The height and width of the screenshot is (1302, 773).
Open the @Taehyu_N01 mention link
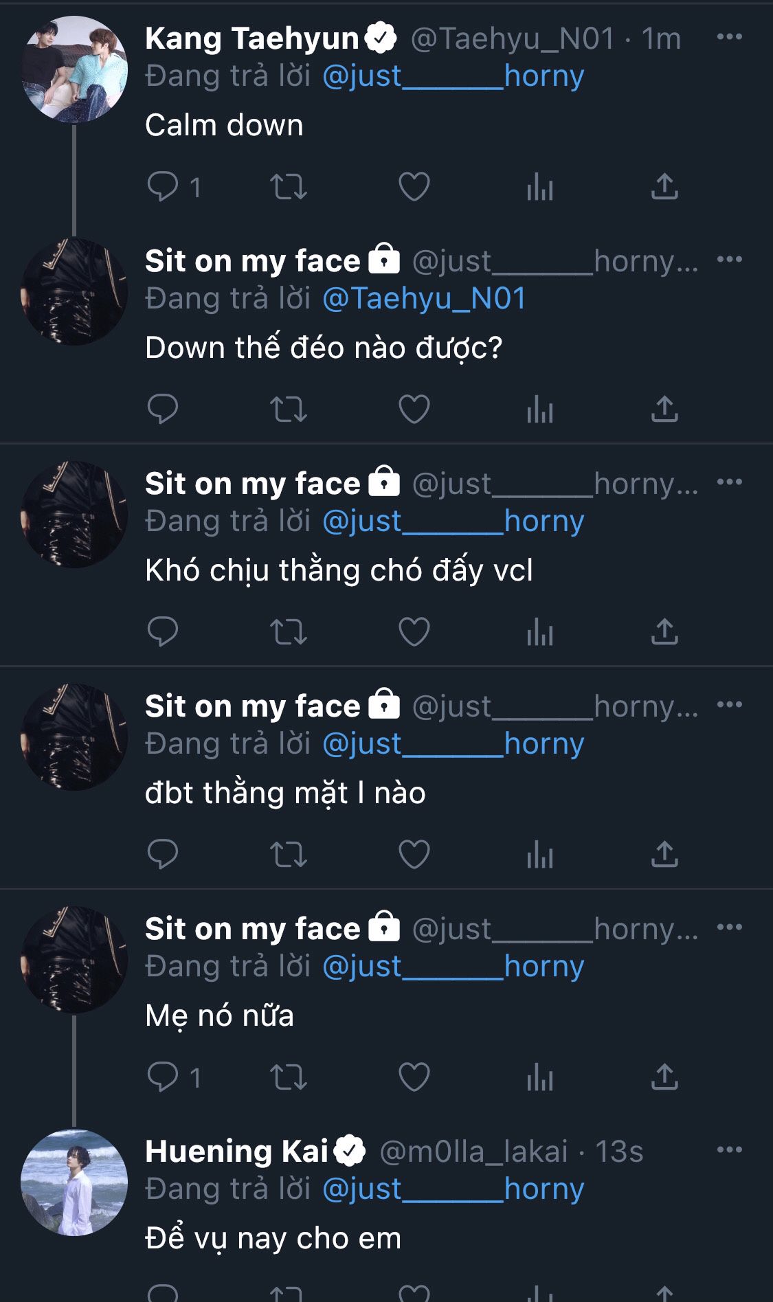pyautogui.click(x=424, y=298)
